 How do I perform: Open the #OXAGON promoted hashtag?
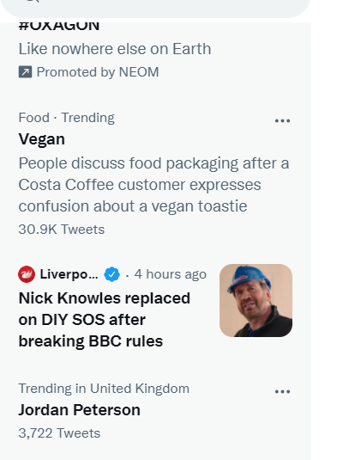pyautogui.click(x=59, y=26)
